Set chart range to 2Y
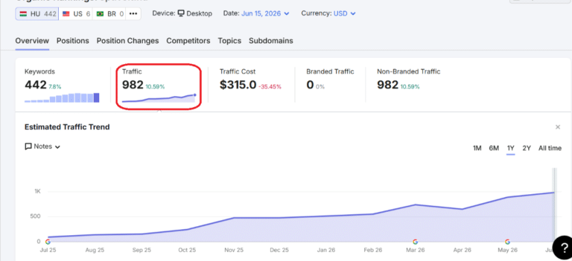572x261 pixels. point(527,148)
